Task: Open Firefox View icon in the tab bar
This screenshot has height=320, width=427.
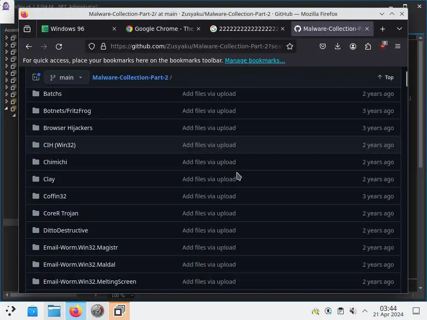Action: tap(27, 29)
